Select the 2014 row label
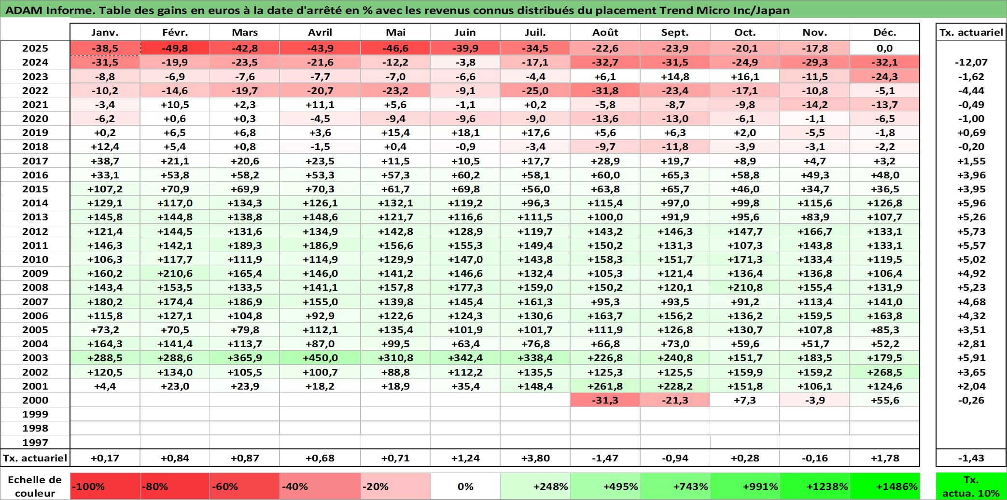1007x500 pixels. pyautogui.click(x=35, y=203)
